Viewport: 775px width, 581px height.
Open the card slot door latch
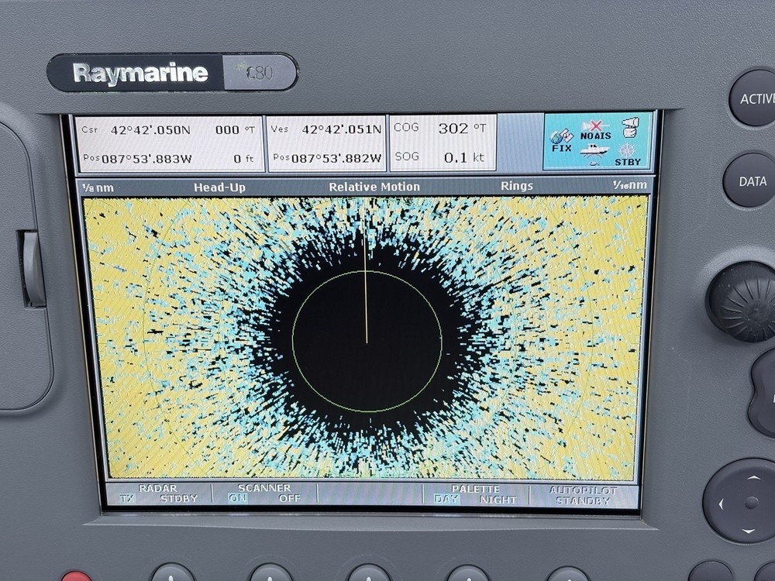[33, 269]
